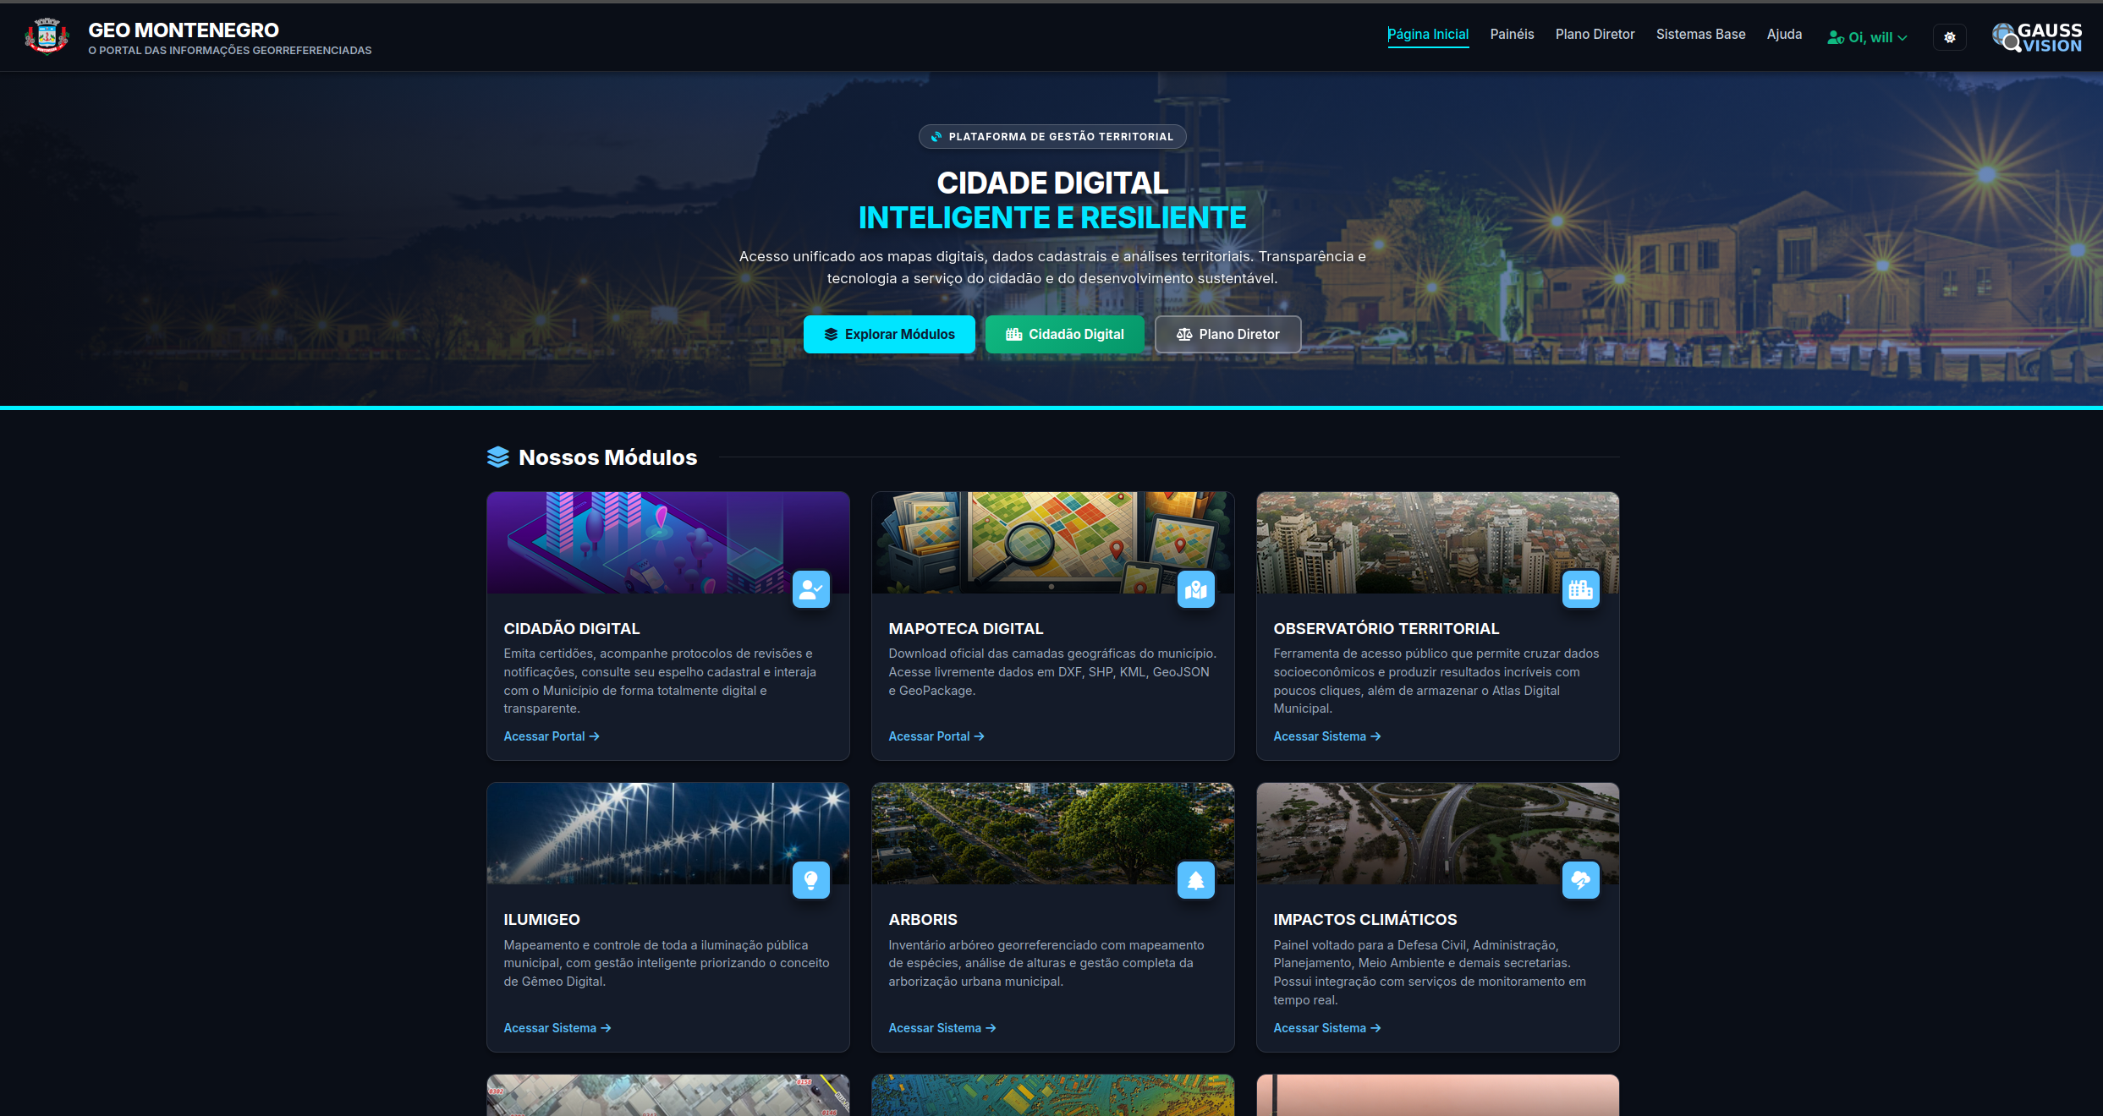Toggle the light/dark theme button
This screenshot has width=2103, height=1116.
pyautogui.click(x=1949, y=37)
